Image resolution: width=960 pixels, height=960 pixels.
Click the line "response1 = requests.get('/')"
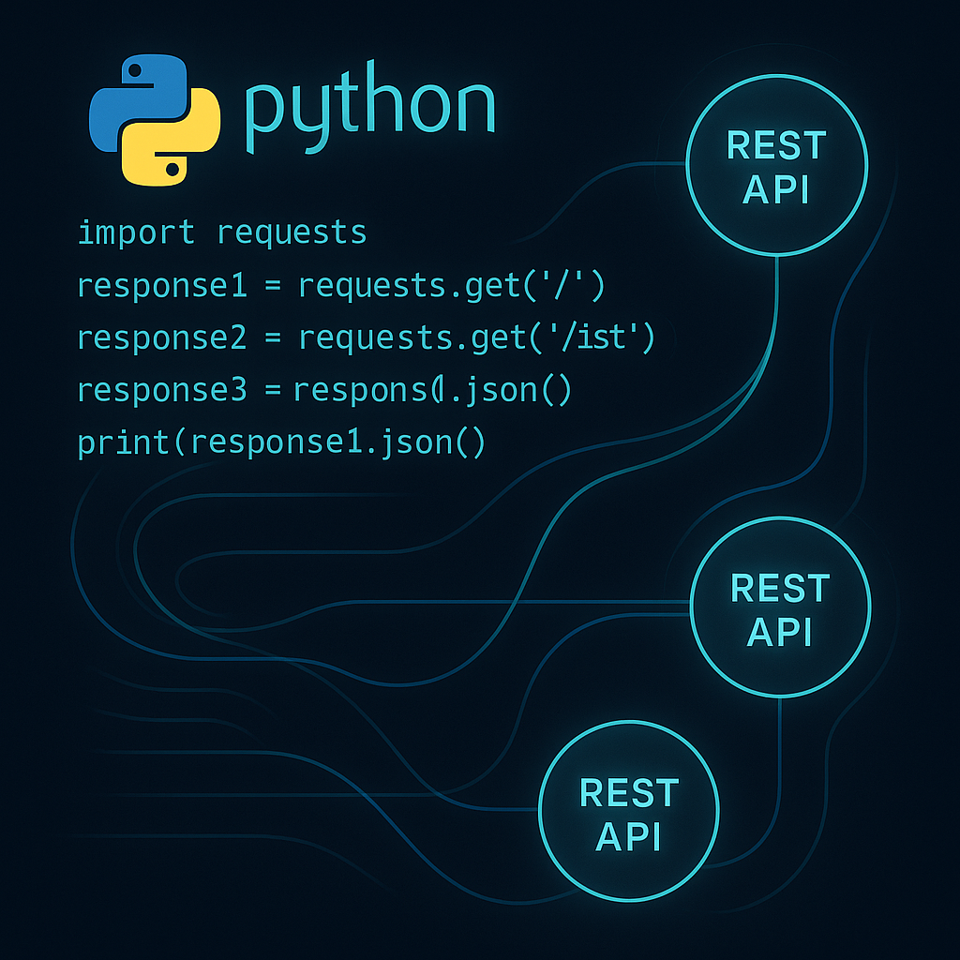click(x=341, y=286)
